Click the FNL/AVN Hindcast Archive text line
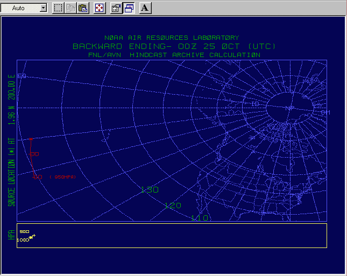 coord(174,54)
